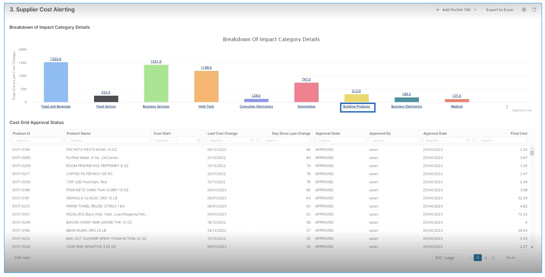Click Export to Excel button
The height and width of the screenshot is (277, 545).
(x=499, y=10)
